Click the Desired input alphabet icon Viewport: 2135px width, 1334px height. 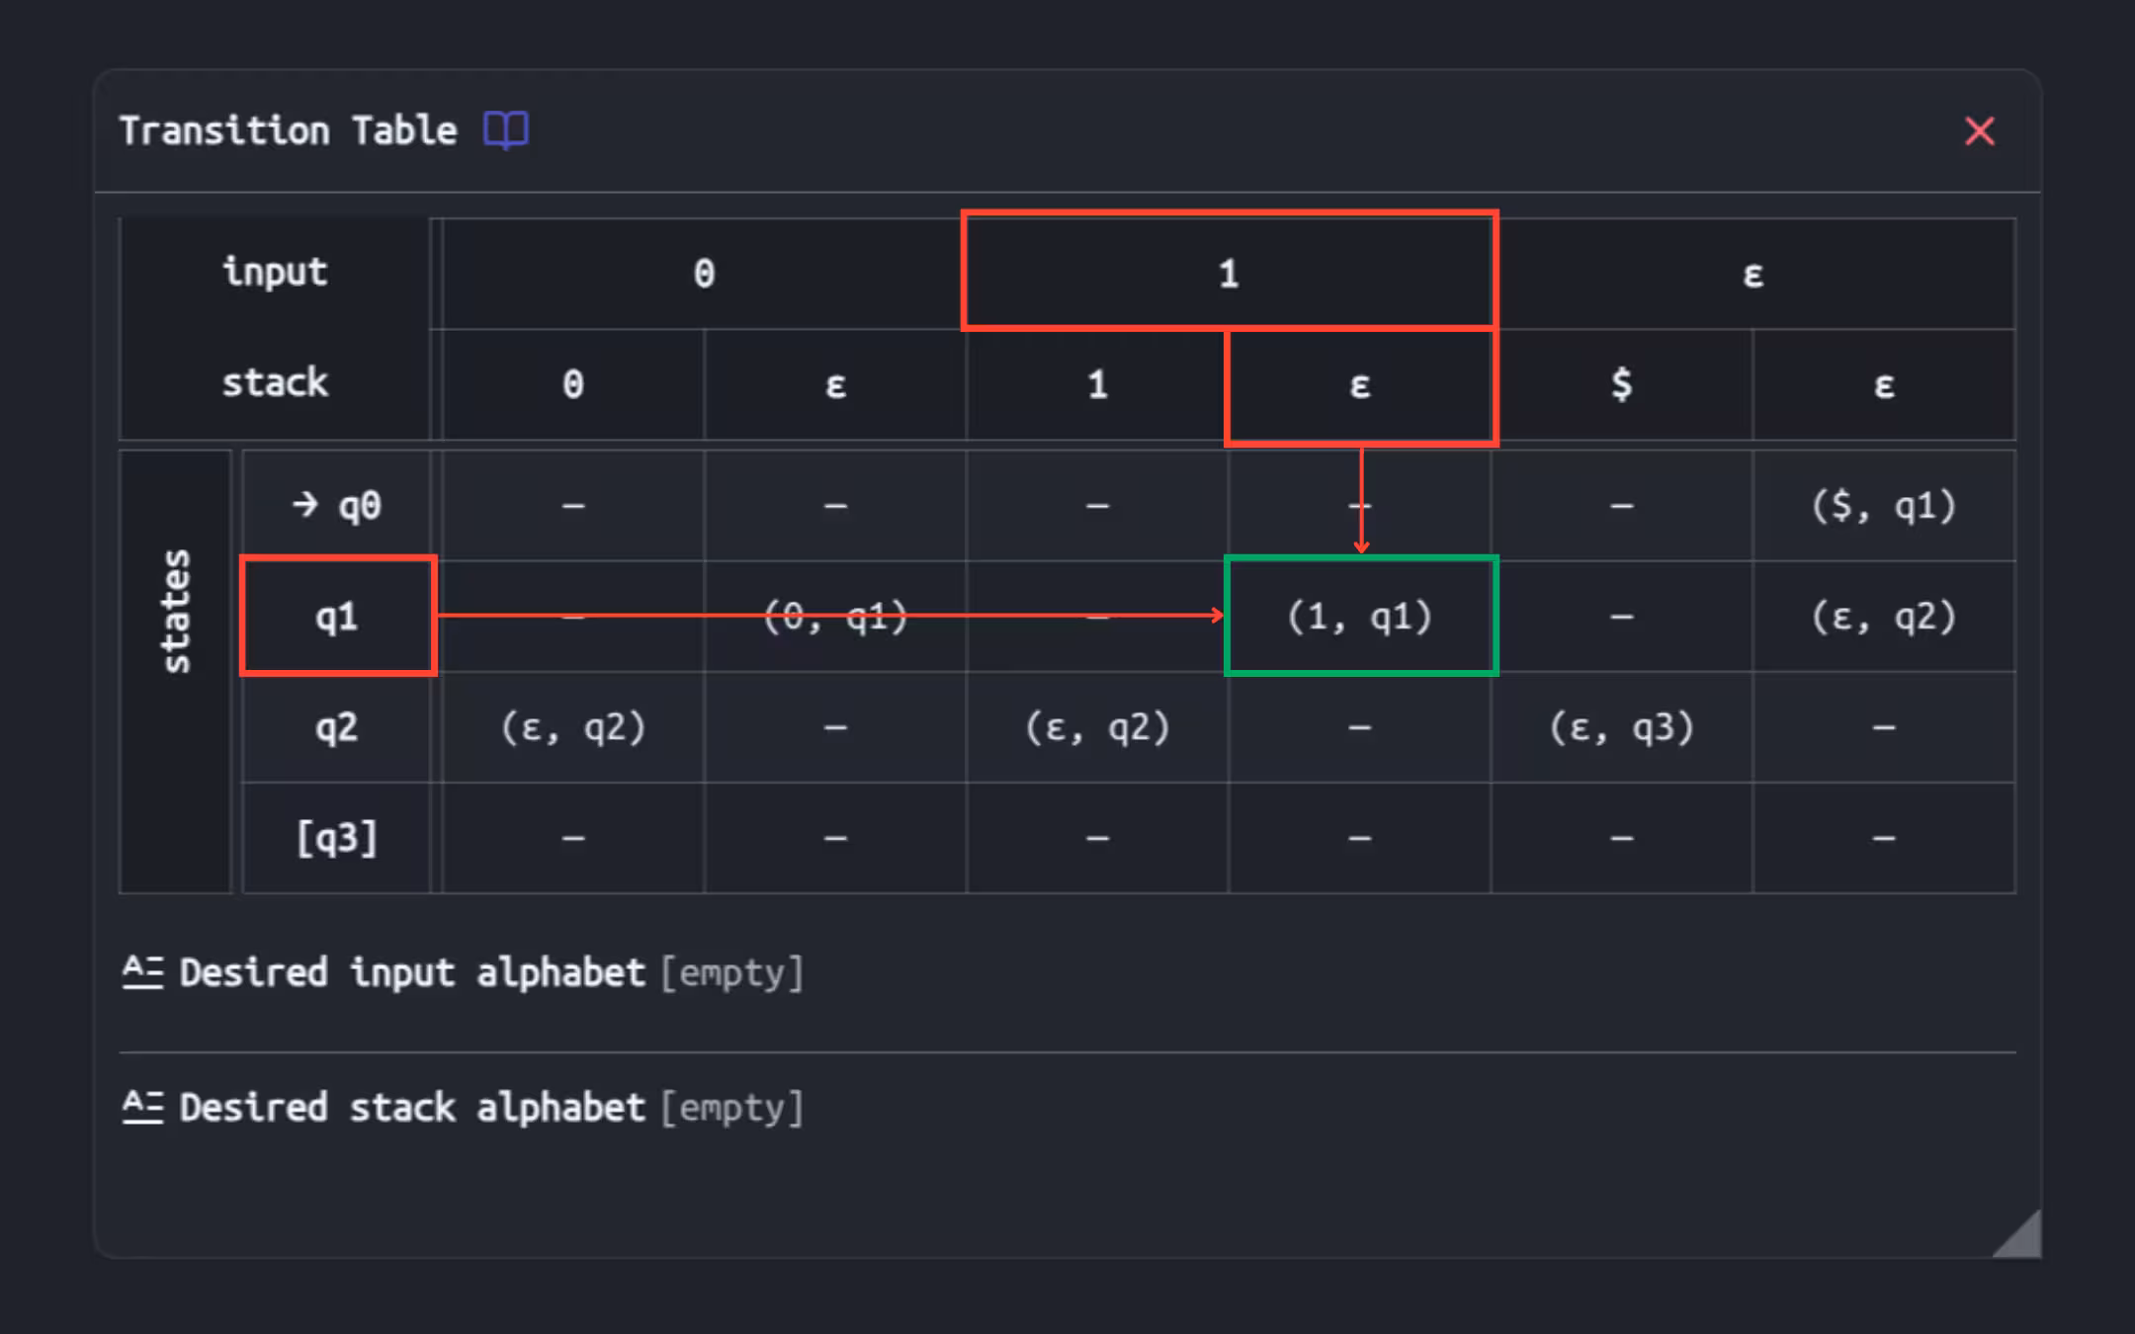(x=142, y=972)
